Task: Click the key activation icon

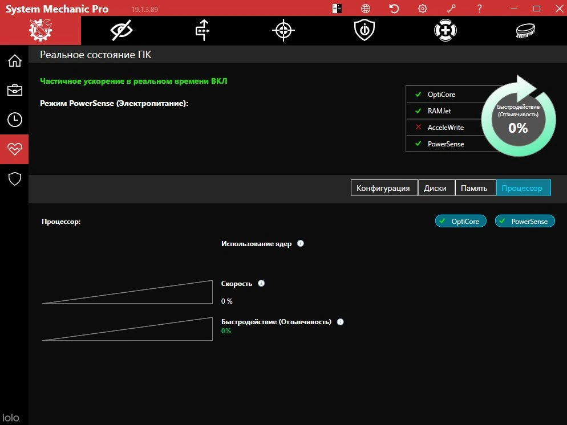Action: point(451,9)
